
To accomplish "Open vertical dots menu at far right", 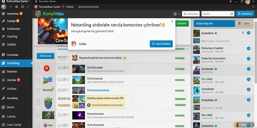I will tap(254, 7).
